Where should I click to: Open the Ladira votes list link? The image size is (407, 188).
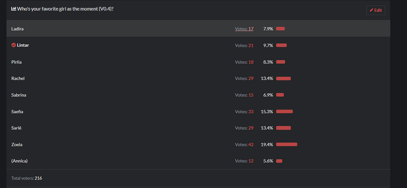[244, 29]
